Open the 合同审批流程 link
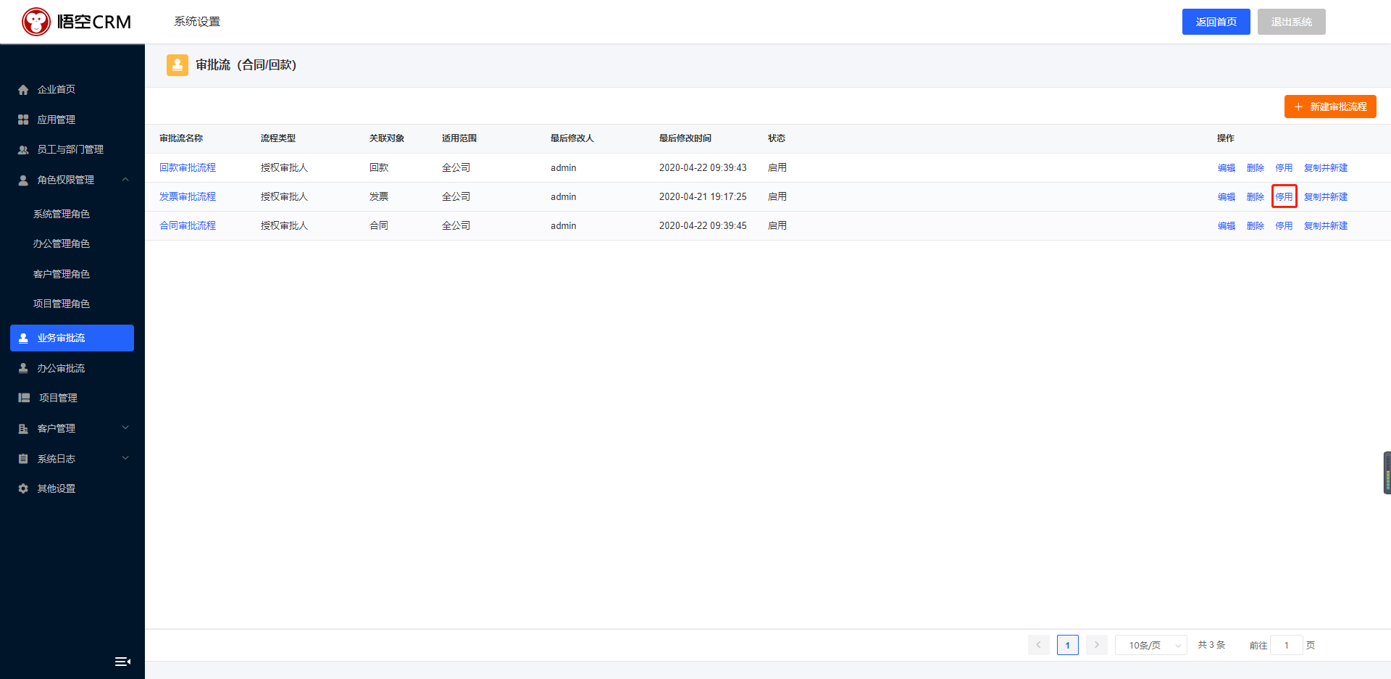1391x679 pixels. point(188,225)
